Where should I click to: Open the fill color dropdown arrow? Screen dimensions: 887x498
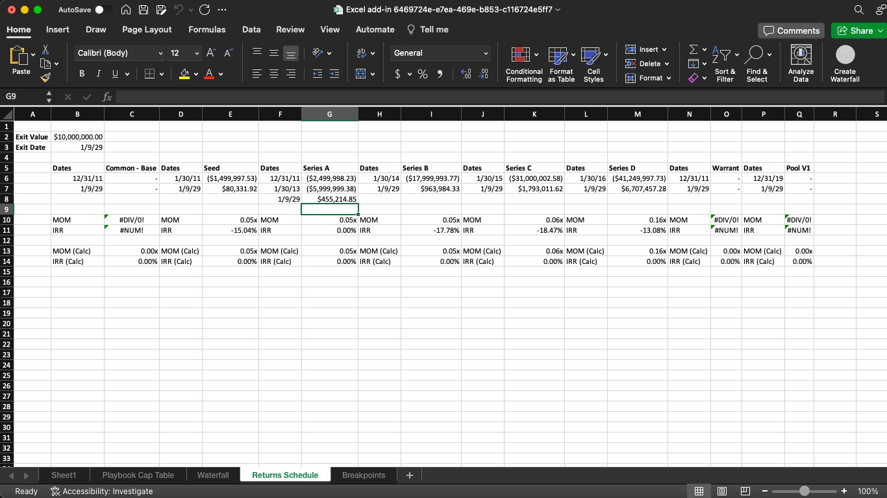[x=195, y=74]
